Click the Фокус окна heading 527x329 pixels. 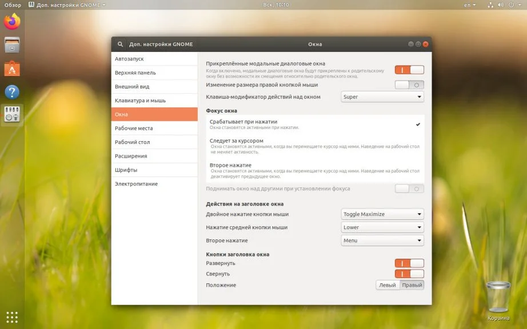(x=221, y=110)
